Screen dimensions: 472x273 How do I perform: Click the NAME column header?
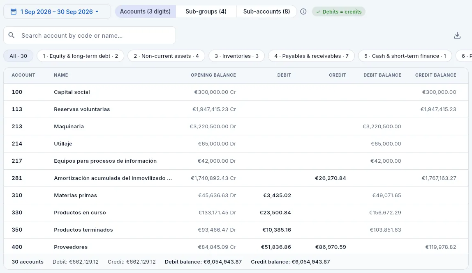61,75
